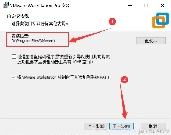Enable the 增强型键盘驱动程序 checkbox
The image size is (171, 135).
coord(14,56)
